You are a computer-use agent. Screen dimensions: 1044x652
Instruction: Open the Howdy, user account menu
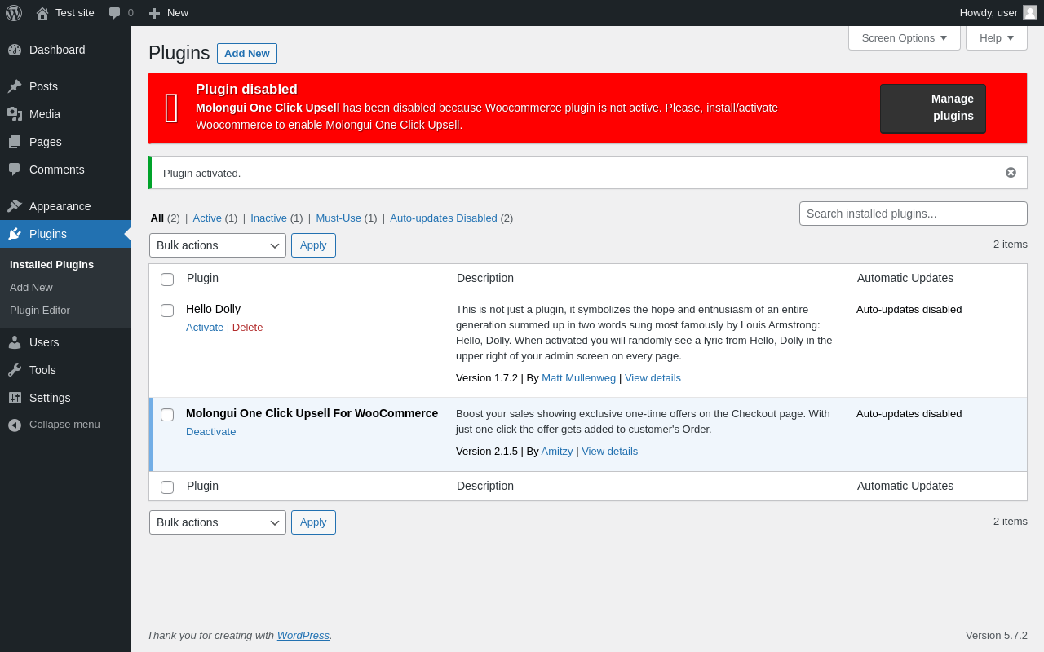click(x=998, y=13)
